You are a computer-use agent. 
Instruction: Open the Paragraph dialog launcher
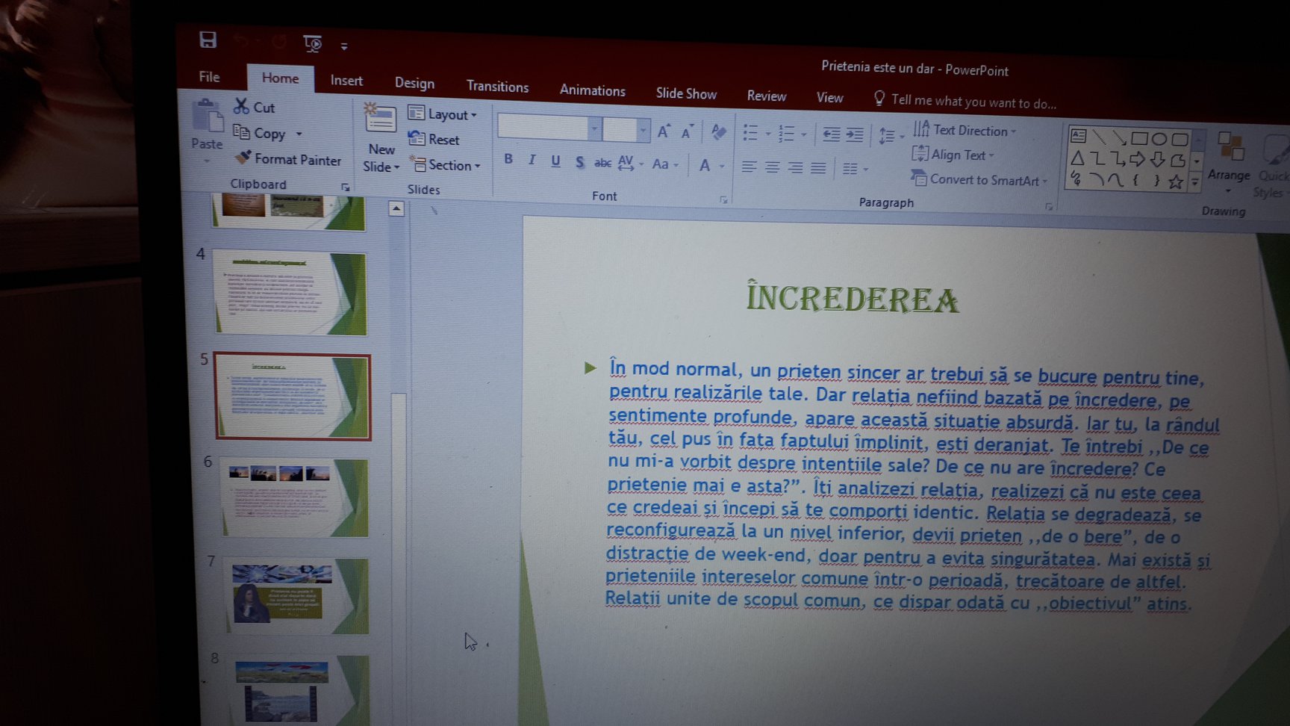point(1049,207)
